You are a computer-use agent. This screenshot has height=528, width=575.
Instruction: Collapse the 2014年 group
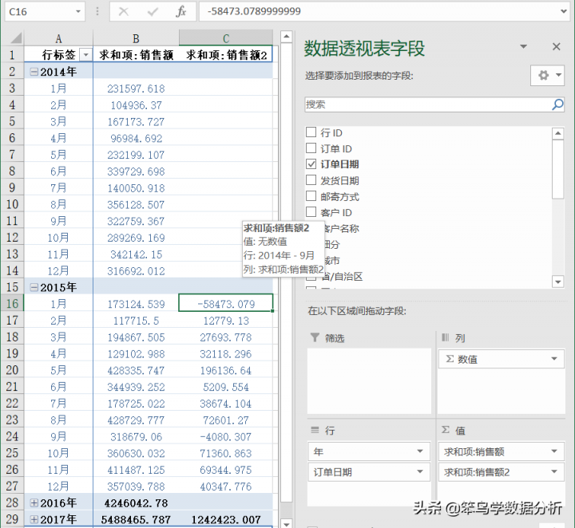pos(34,72)
